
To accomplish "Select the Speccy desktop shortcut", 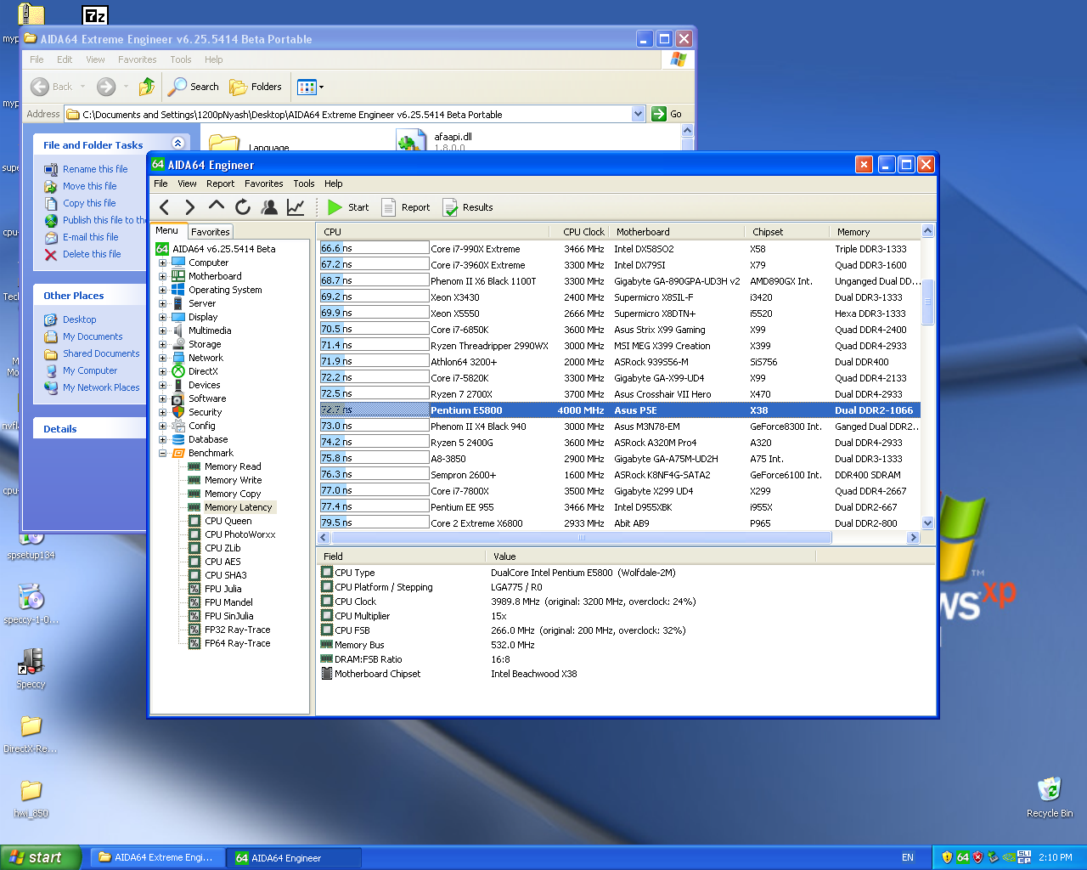I will [x=31, y=669].
